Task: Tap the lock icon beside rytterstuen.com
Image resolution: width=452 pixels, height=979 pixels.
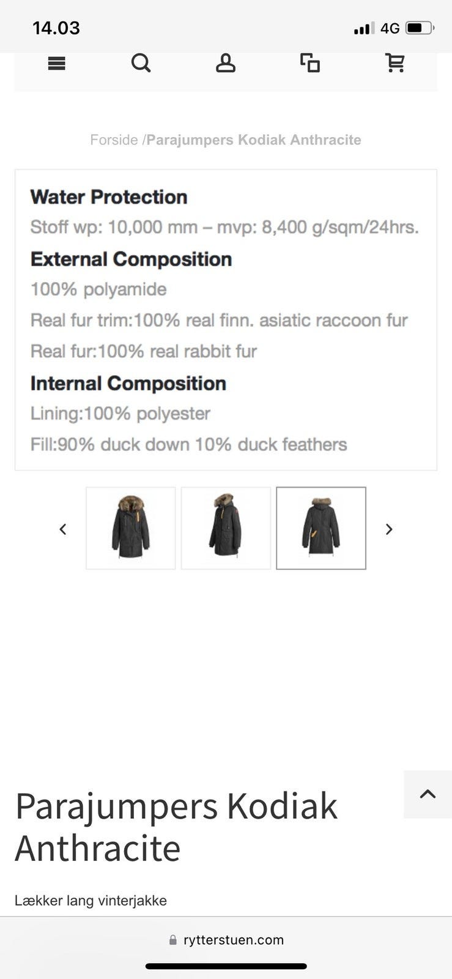Action: (173, 940)
